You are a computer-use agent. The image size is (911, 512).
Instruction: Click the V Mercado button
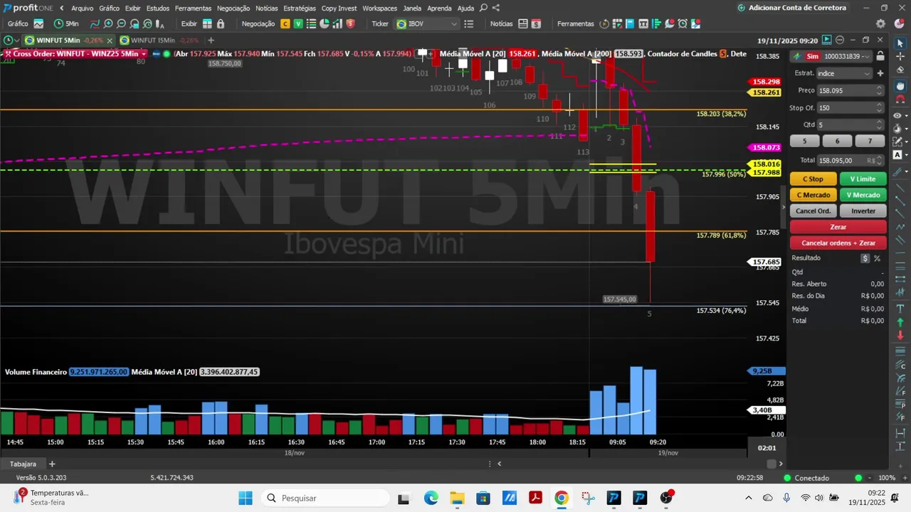click(863, 195)
